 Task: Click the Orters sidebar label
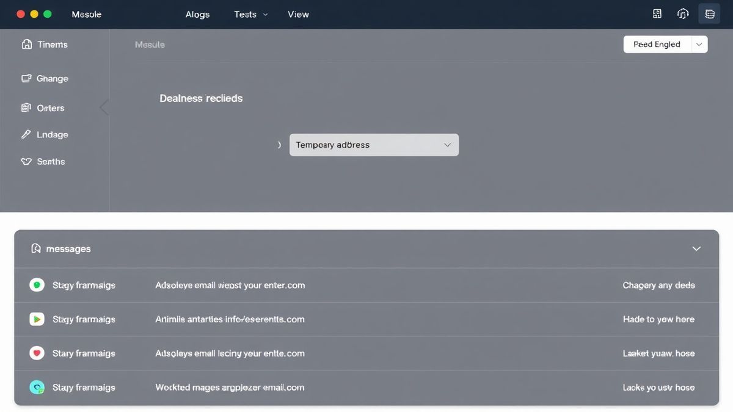(51, 108)
